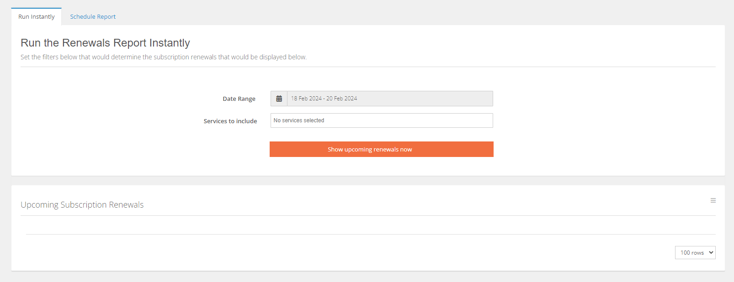Expand the 100 rows dropdown
734x282 pixels.
(x=695, y=252)
